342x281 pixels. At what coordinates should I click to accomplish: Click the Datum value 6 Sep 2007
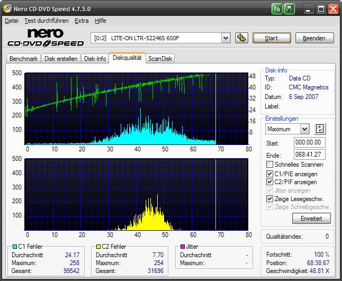[303, 96]
